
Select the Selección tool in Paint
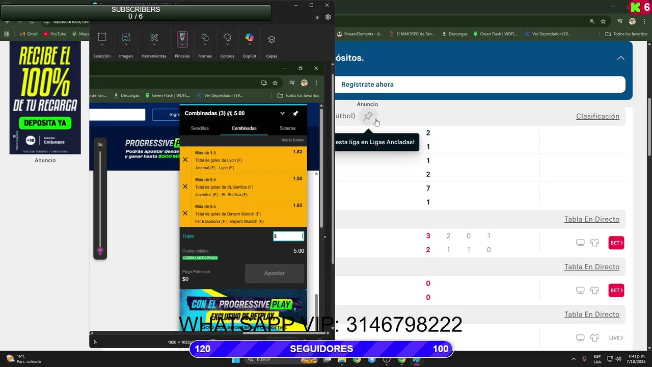(x=102, y=37)
